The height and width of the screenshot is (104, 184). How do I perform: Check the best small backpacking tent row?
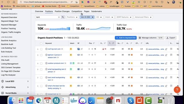(41, 78)
